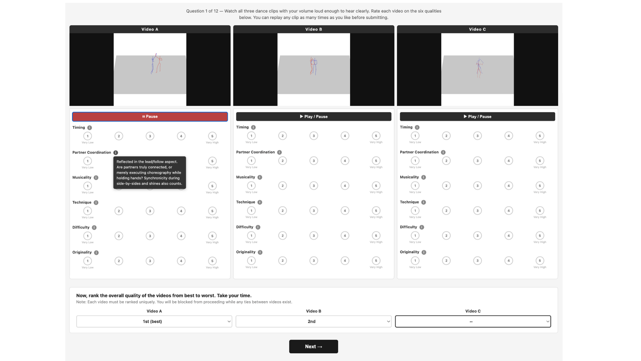This screenshot has height=361, width=641.
Task: Click Originality info icon under Video A
Action: pos(96,253)
